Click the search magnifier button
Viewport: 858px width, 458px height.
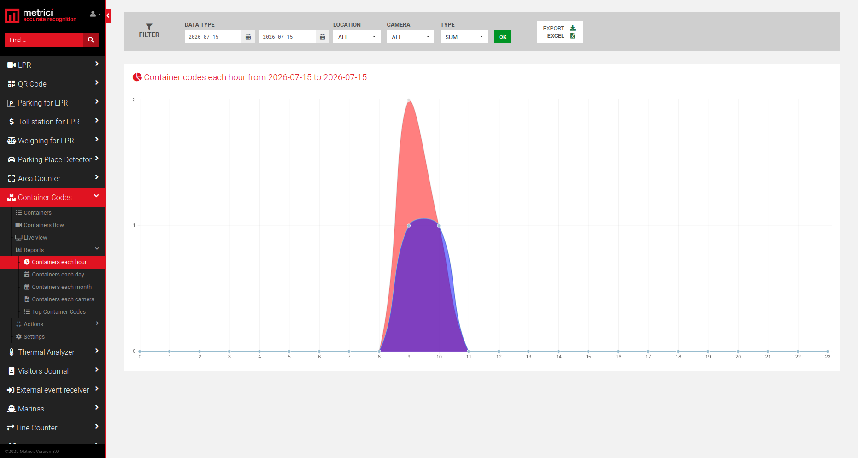(91, 40)
